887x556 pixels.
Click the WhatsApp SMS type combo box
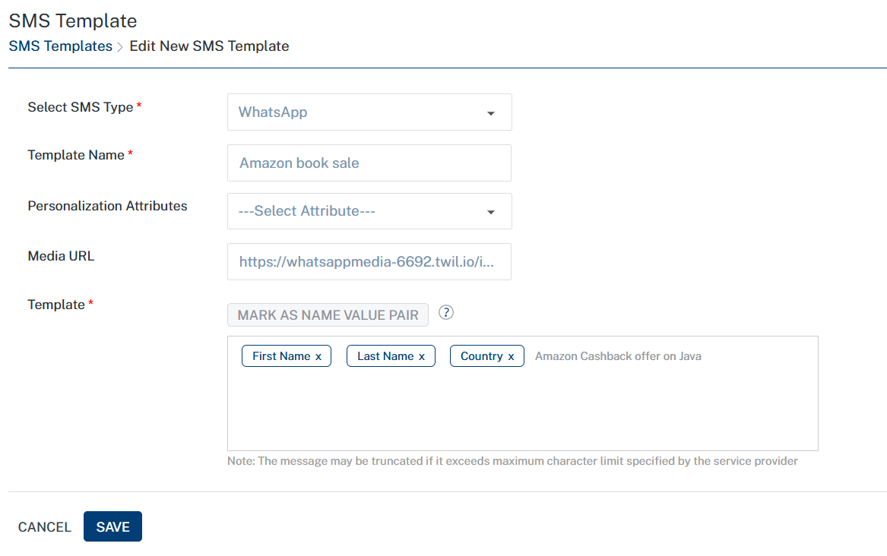click(x=357, y=112)
